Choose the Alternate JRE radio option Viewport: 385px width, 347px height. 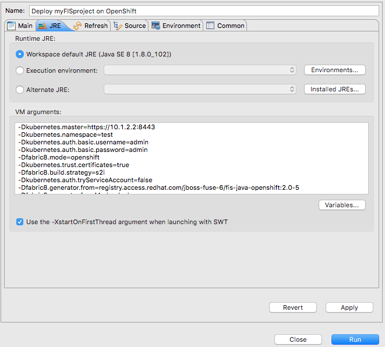(x=20, y=90)
